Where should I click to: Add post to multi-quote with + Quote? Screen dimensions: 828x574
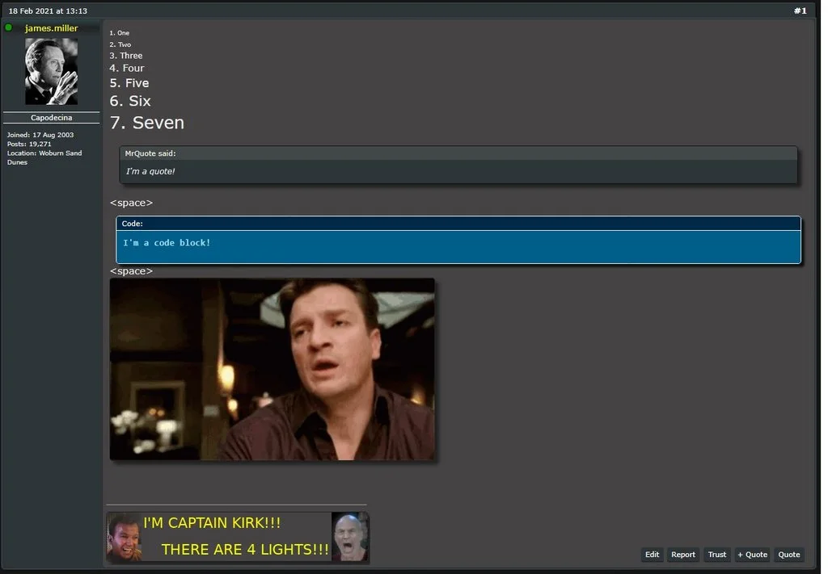pos(752,555)
